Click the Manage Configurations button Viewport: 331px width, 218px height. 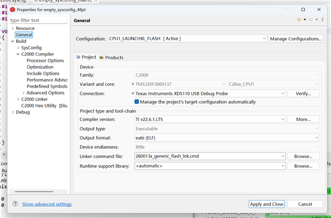click(x=295, y=39)
